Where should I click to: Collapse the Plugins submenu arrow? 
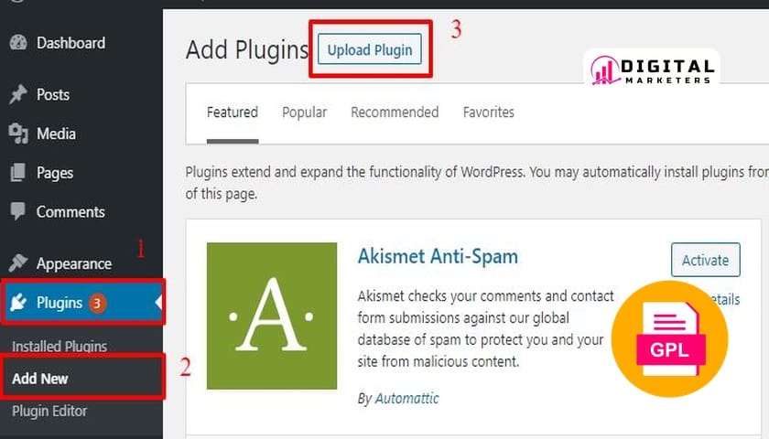(158, 303)
